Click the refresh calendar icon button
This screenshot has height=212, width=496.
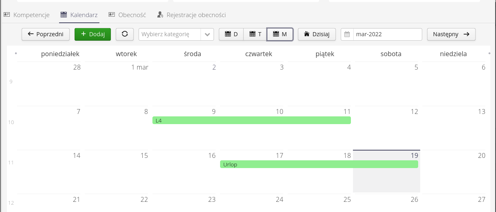[125, 34]
